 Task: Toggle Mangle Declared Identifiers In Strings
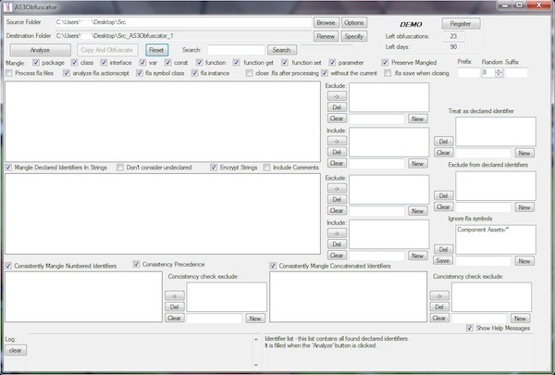pos(8,168)
